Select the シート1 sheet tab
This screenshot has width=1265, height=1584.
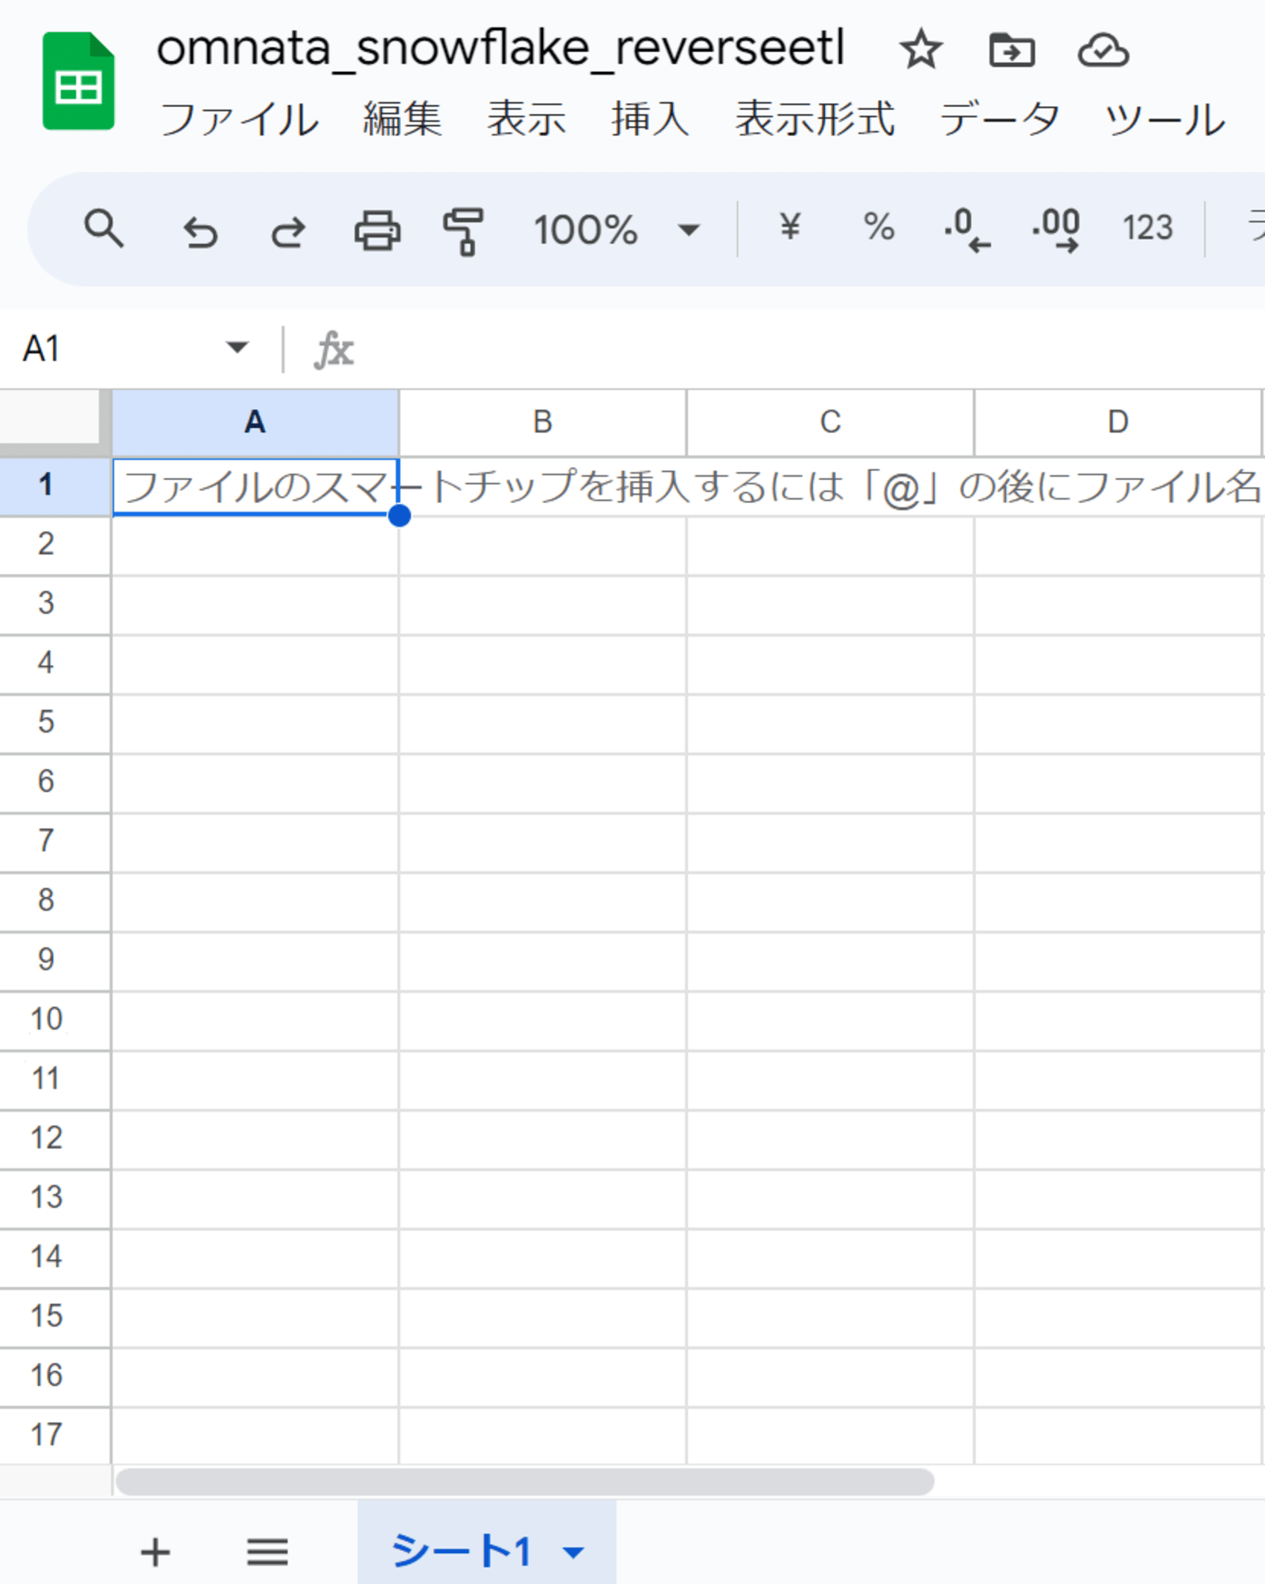(487, 1542)
